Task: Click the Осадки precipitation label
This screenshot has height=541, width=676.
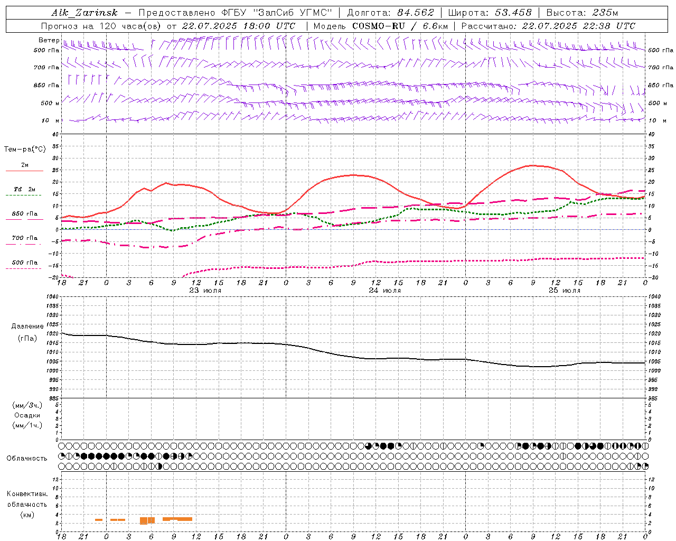Action: (x=27, y=415)
